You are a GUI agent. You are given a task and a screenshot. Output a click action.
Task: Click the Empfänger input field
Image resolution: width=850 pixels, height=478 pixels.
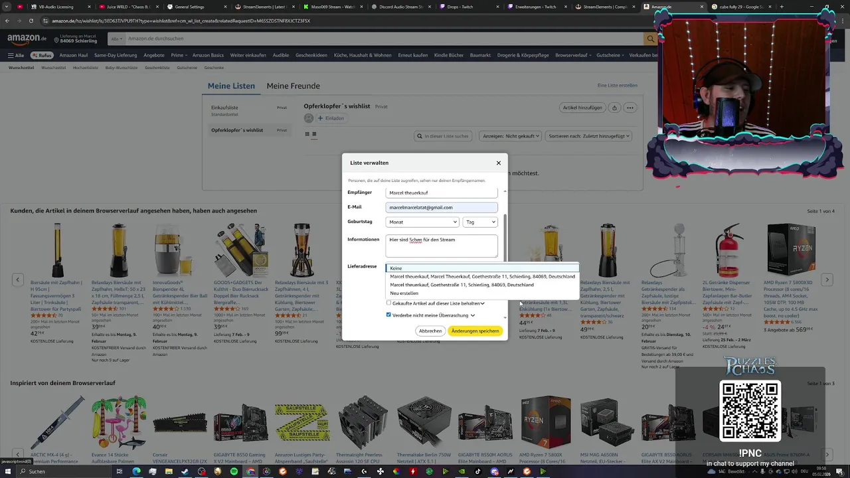(x=442, y=193)
